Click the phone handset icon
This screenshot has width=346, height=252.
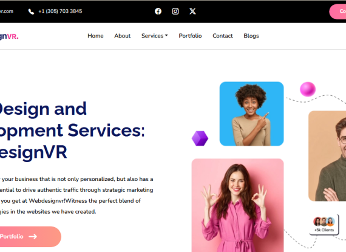(x=31, y=12)
